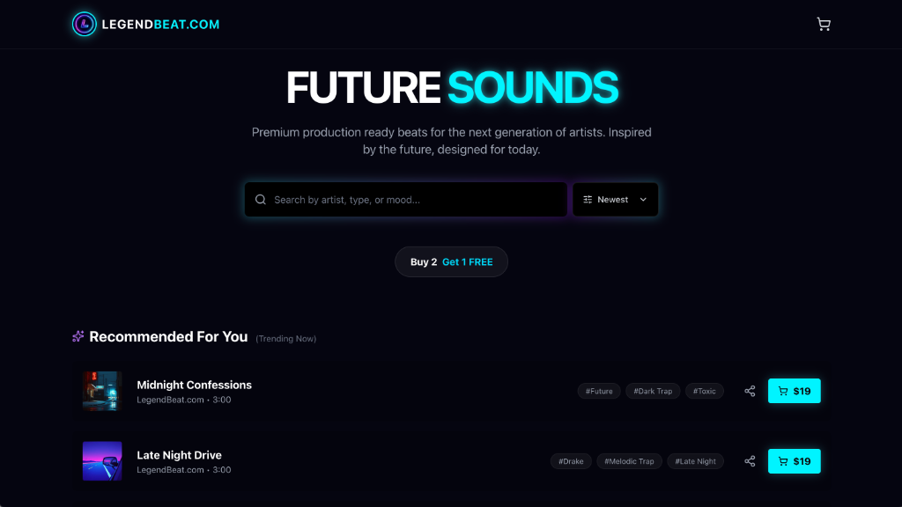The width and height of the screenshot is (902, 507).
Task: Select the #Drake tag
Action: point(571,460)
